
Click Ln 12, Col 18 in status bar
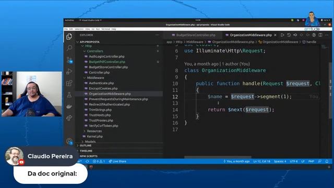261,161
